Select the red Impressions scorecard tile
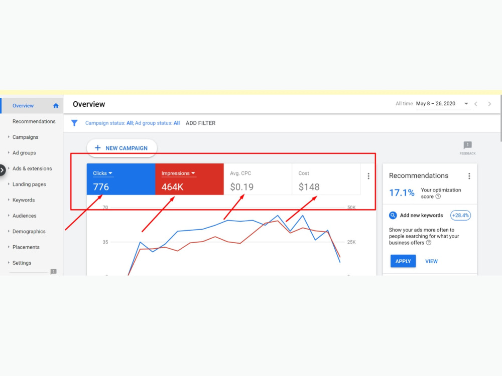 190,179
